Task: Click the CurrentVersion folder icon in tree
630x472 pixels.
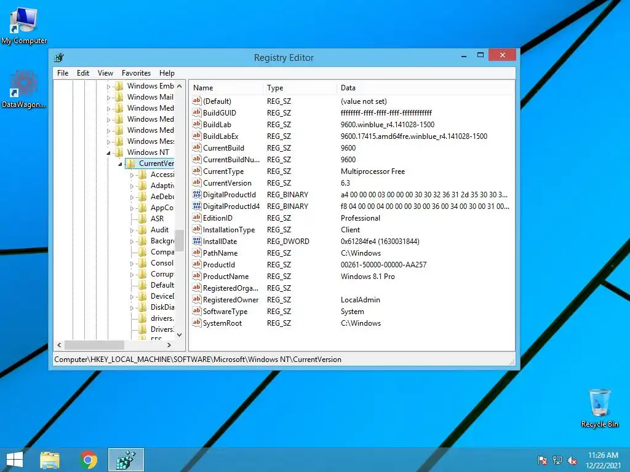Action: click(x=131, y=163)
